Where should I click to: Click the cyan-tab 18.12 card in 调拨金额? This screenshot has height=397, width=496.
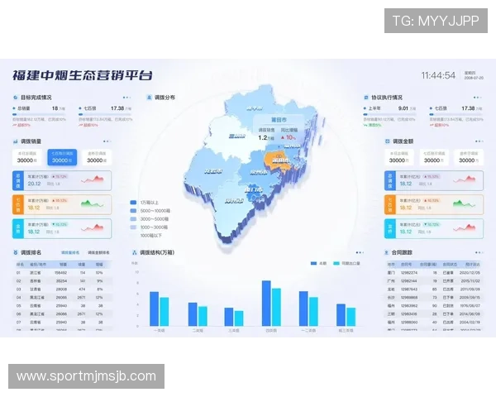pyautogui.click(x=434, y=228)
